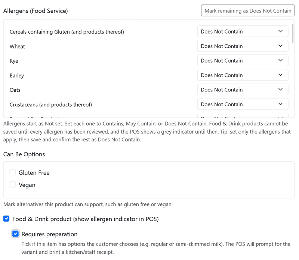The width and height of the screenshot is (299, 260).
Task: Uncheck Food & Drink product checkbox
Action: pos(6,219)
